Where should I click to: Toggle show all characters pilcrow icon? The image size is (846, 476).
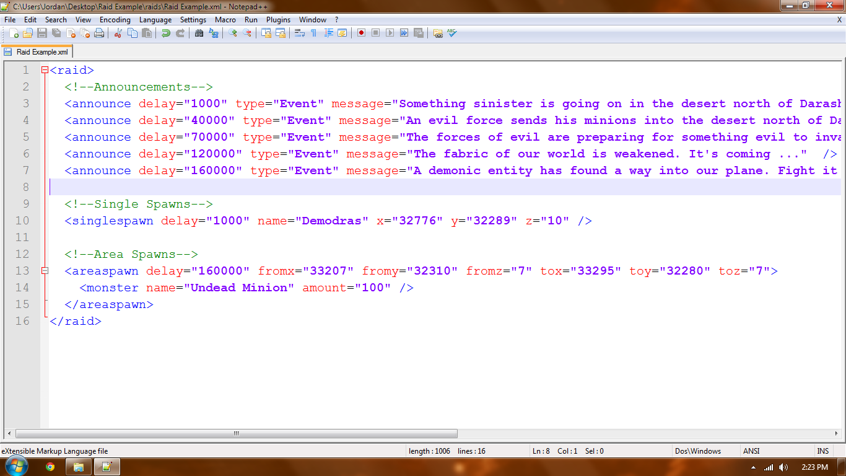click(x=313, y=33)
